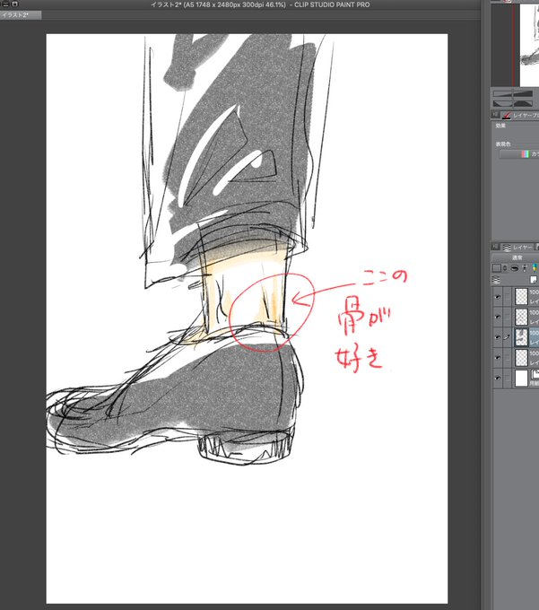Select the topmost layer thumbnail

pyautogui.click(x=521, y=296)
